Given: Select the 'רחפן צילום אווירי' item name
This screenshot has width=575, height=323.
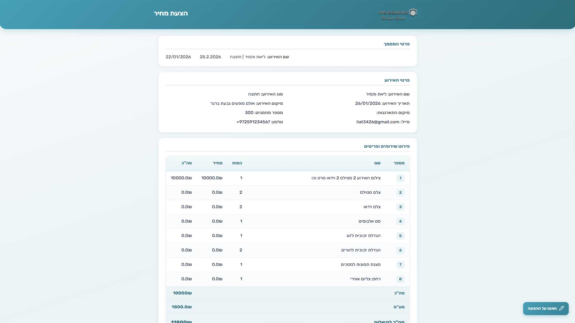Looking at the screenshot, I should [x=365, y=279].
